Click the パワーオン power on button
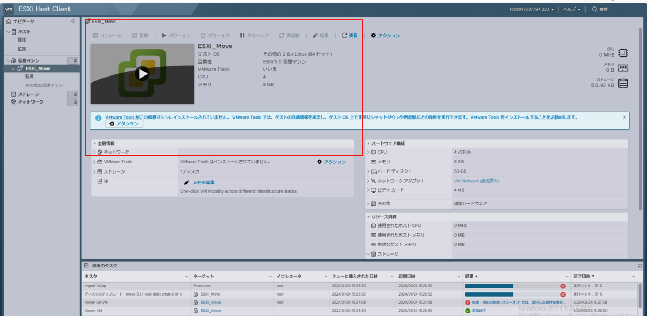This screenshot has height=316, width=647. [x=176, y=36]
